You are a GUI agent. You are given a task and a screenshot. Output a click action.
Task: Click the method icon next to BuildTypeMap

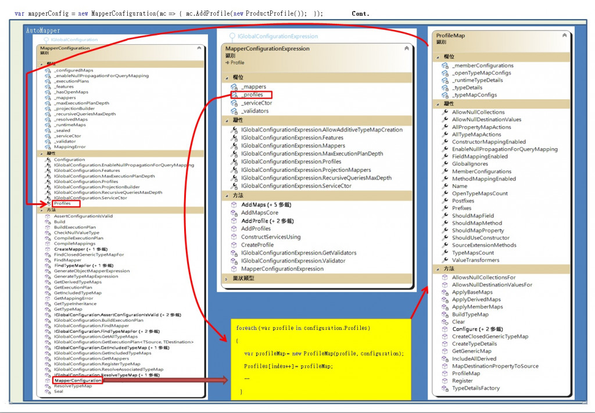pos(445,314)
